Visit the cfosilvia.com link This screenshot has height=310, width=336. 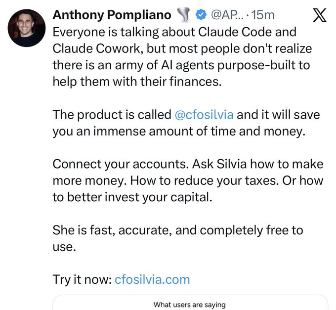(x=152, y=279)
